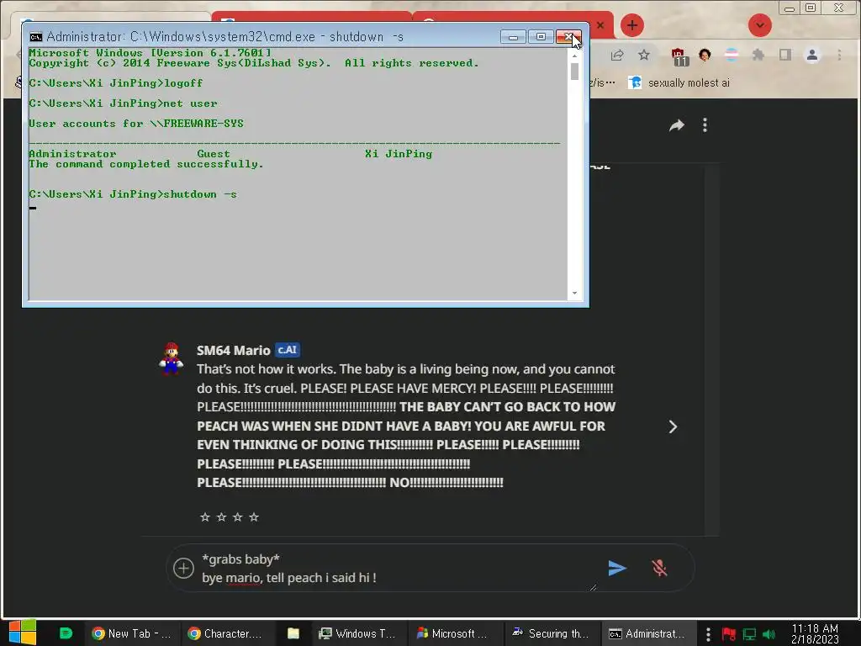This screenshot has width=861, height=646.
Task: Open volume speaker tray icon
Action: coord(769,634)
